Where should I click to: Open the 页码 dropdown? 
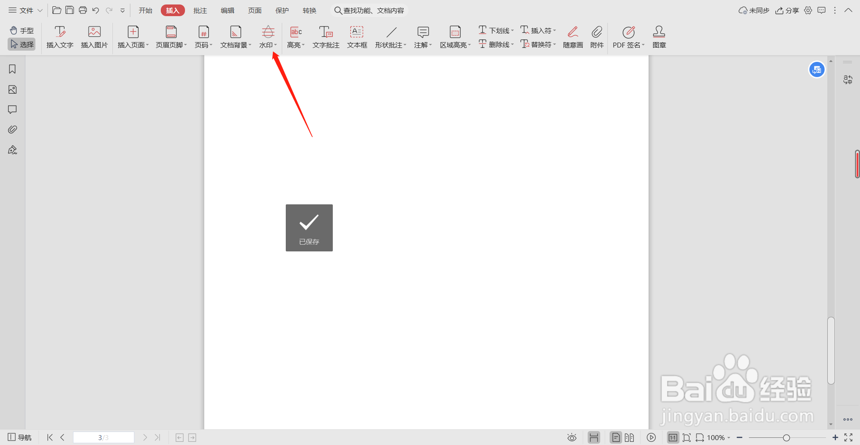(x=204, y=37)
